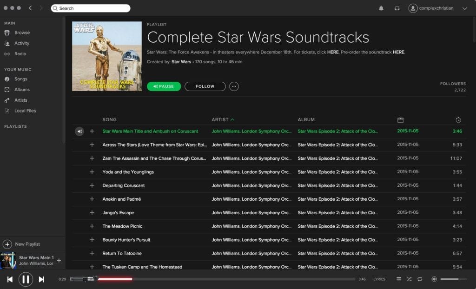This screenshot has width=476, height=289.
Task: Adjust the volume slider
Action: [454, 279]
